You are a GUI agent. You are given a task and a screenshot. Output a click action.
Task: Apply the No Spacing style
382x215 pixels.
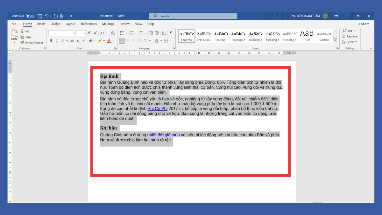click(204, 36)
